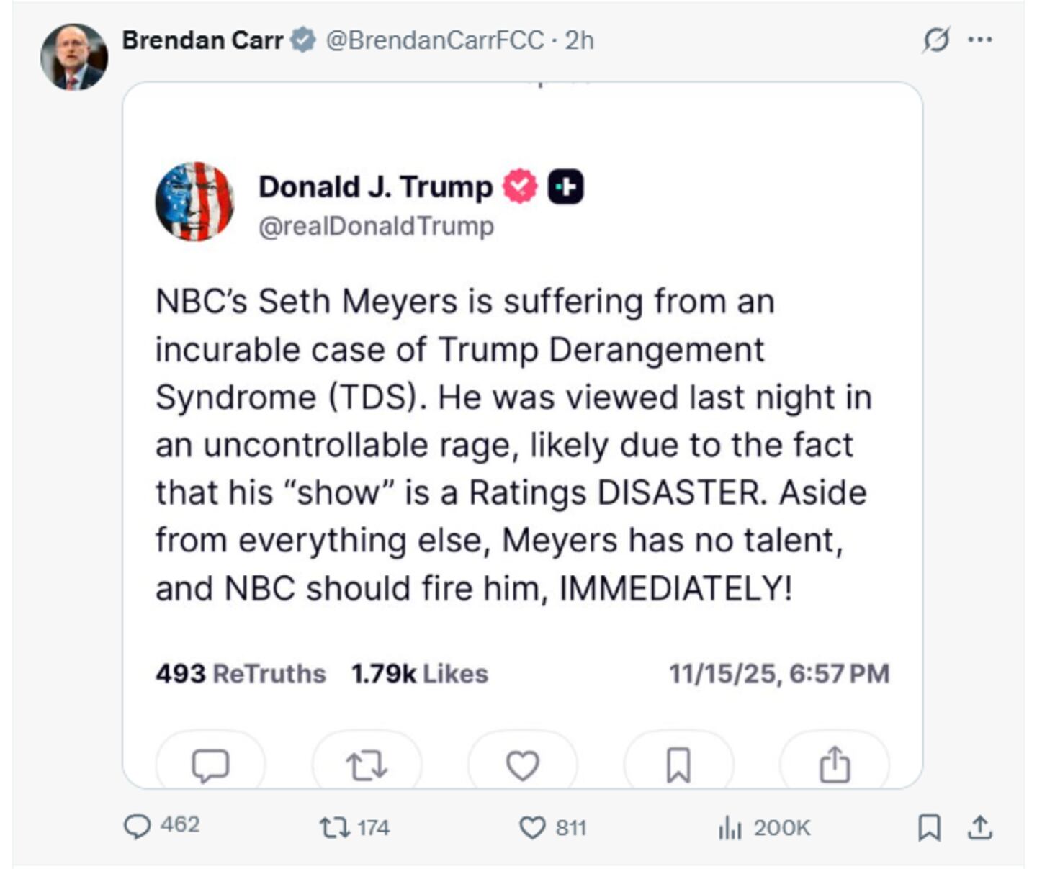Screen dimensions: 1037x869
Task: View the 1.79k Likes count
Action: coord(419,674)
